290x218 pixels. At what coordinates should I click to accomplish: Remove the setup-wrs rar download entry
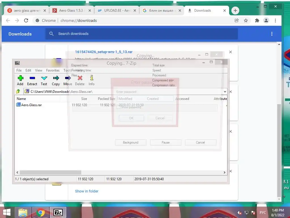pos(231,52)
